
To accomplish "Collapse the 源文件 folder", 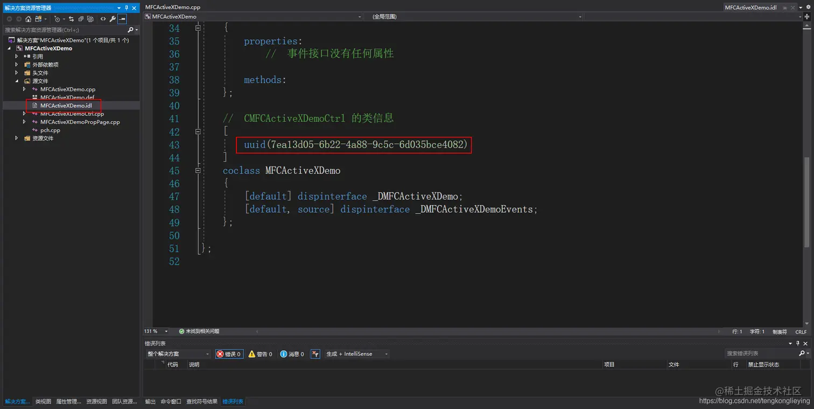I will 17,81.
